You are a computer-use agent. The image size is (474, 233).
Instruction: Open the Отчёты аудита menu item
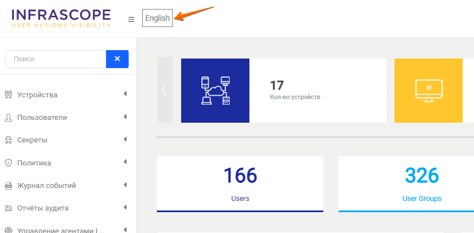pyautogui.click(x=43, y=208)
